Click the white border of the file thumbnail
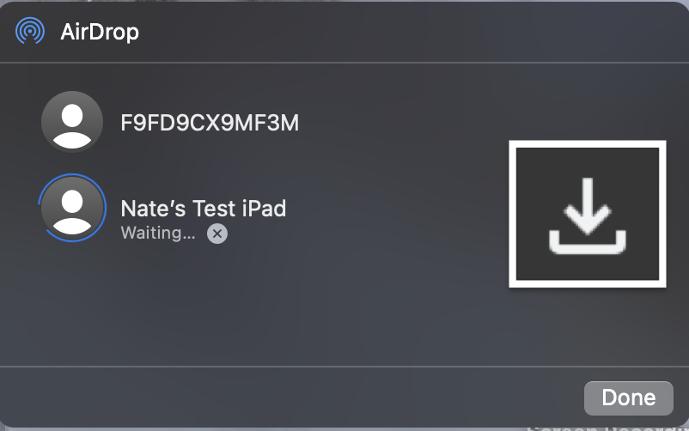This screenshot has height=431, width=689. tap(588, 144)
